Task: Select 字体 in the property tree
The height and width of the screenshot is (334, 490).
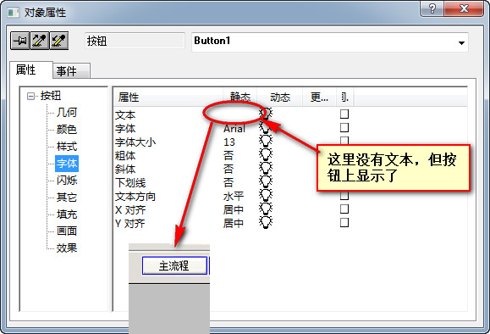Action: [67, 164]
